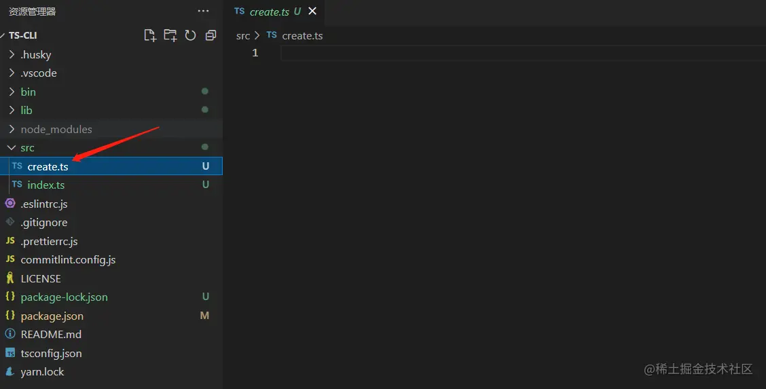Open the .prettierrc.js file

pos(111,241)
